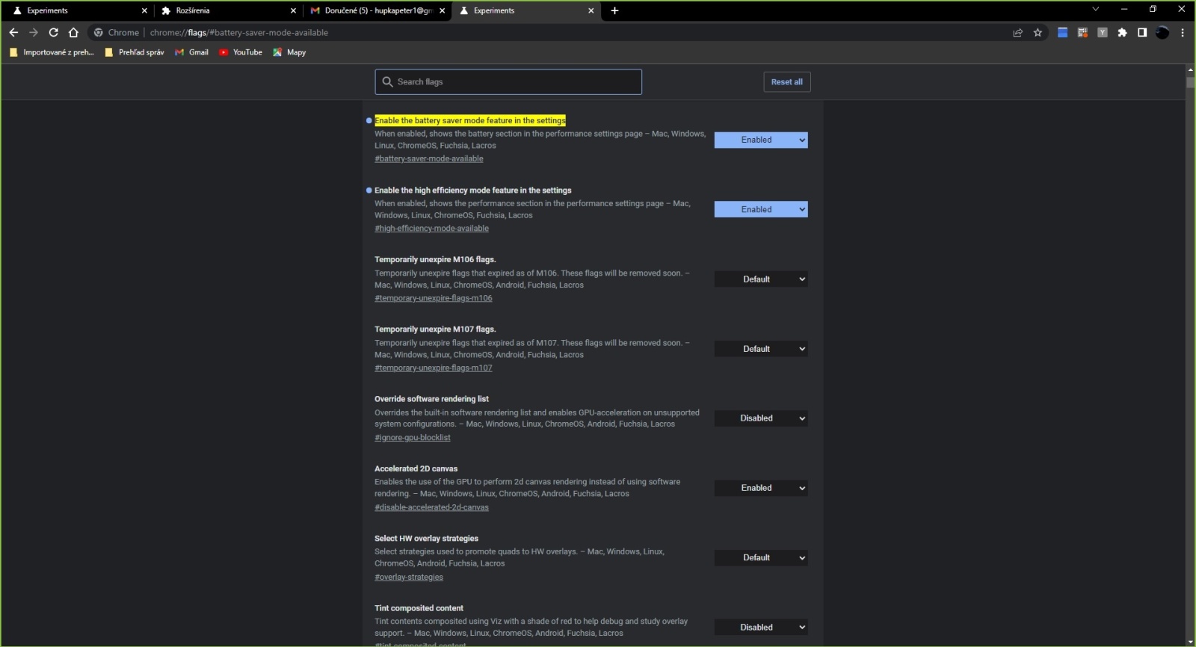The height and width of the screenshot is (647, 1196).
Task: Open Accelerated 2D canvas state dropdown
Action: [x=760, y=488]
